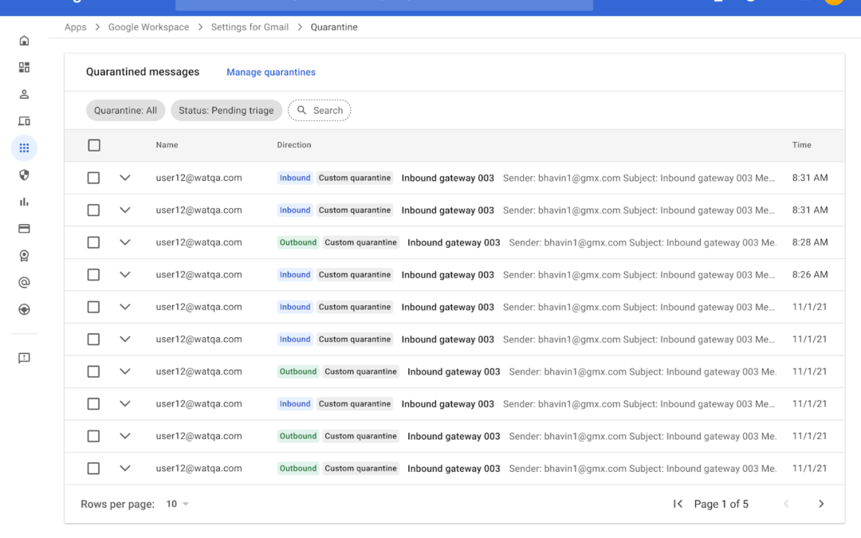Go to next page arrow
861x538 pixels.
pos(821,504)
